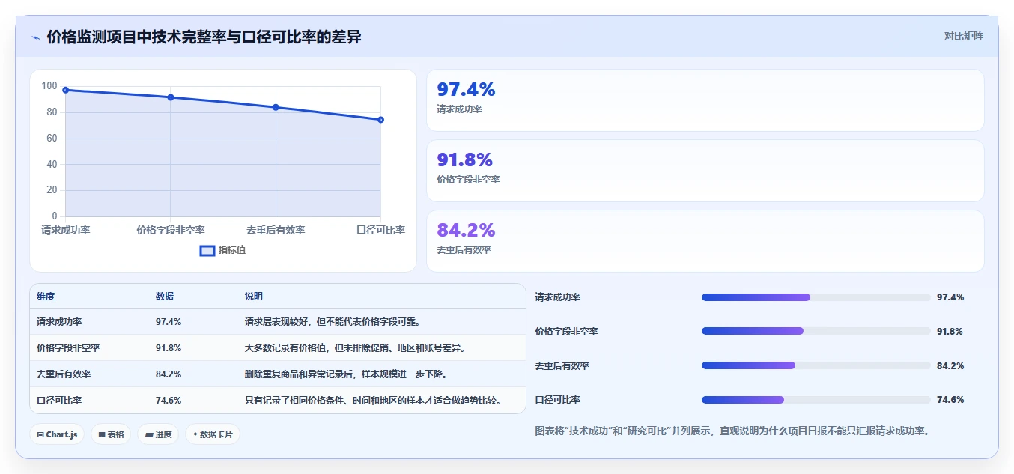The width and height of the screenshot is (1014, 474).
Task: Click the 91.8% cell in the table
Action: (169, 348)
